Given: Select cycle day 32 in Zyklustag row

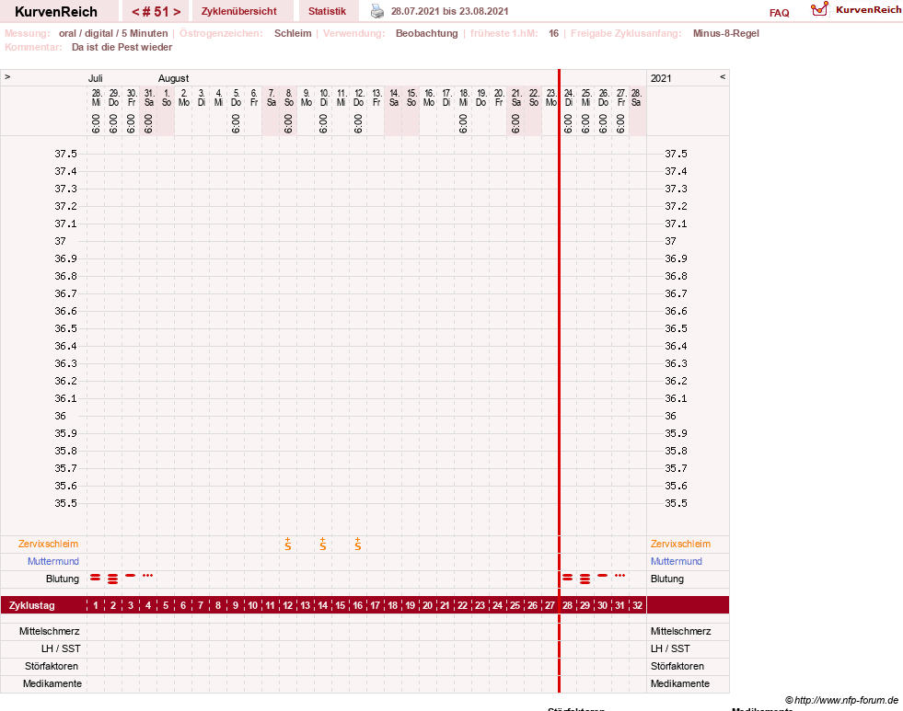Looking at the screenshot, I should (637, 605).
